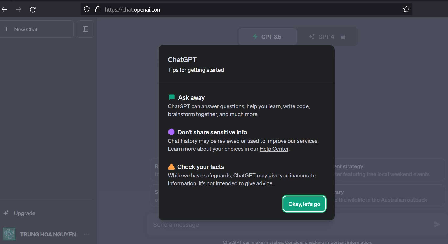Click the browser back arrow

click(x=4, y=10)
